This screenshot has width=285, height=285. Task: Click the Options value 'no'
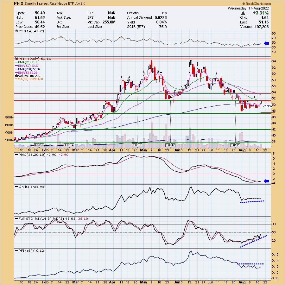[x=164, y=13]
